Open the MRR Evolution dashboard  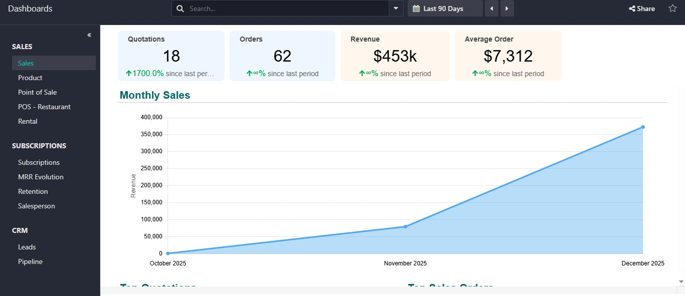point(41,177)
